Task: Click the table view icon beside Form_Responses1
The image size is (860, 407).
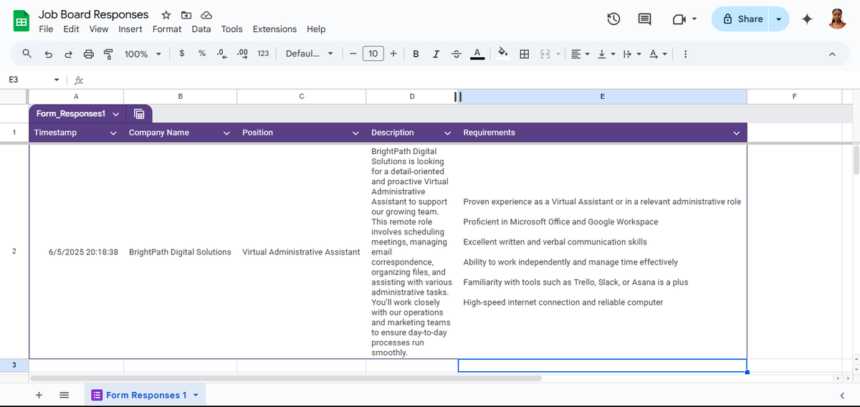Action: click(x=139, y=113)
